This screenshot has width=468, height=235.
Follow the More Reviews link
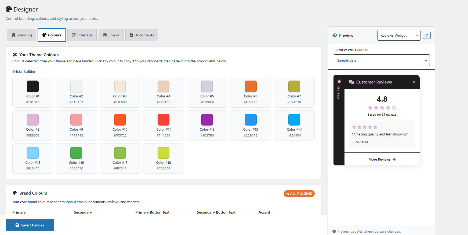click(382, 159)
